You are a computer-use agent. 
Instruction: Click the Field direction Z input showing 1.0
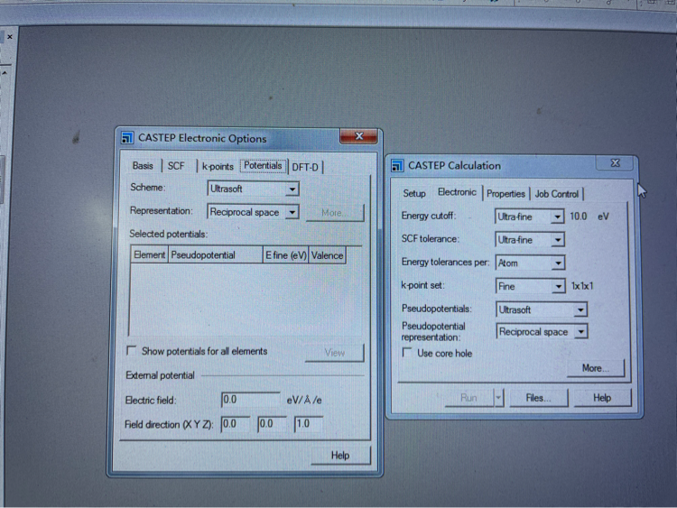tap(309, 424)
